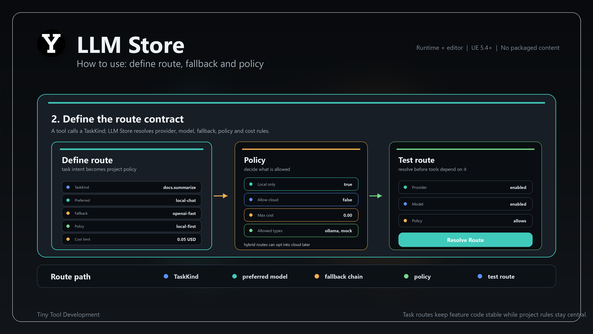Select the Cost limit 0.05 USD row

(x=132, y=239)
